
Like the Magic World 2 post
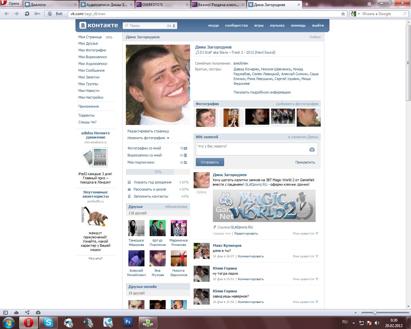317,234
